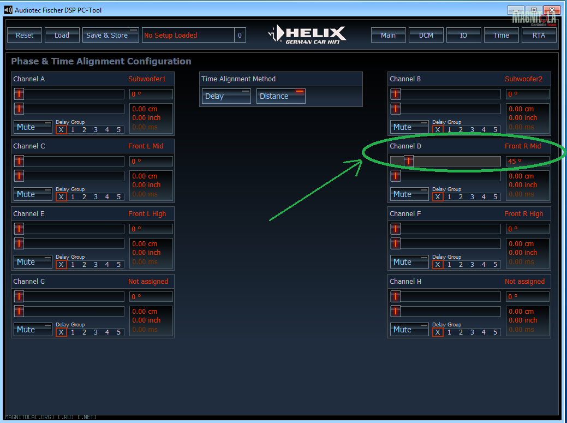Toggle Mute on Channel G
This screenshot has width=567, height=423.
coord(33,330)
